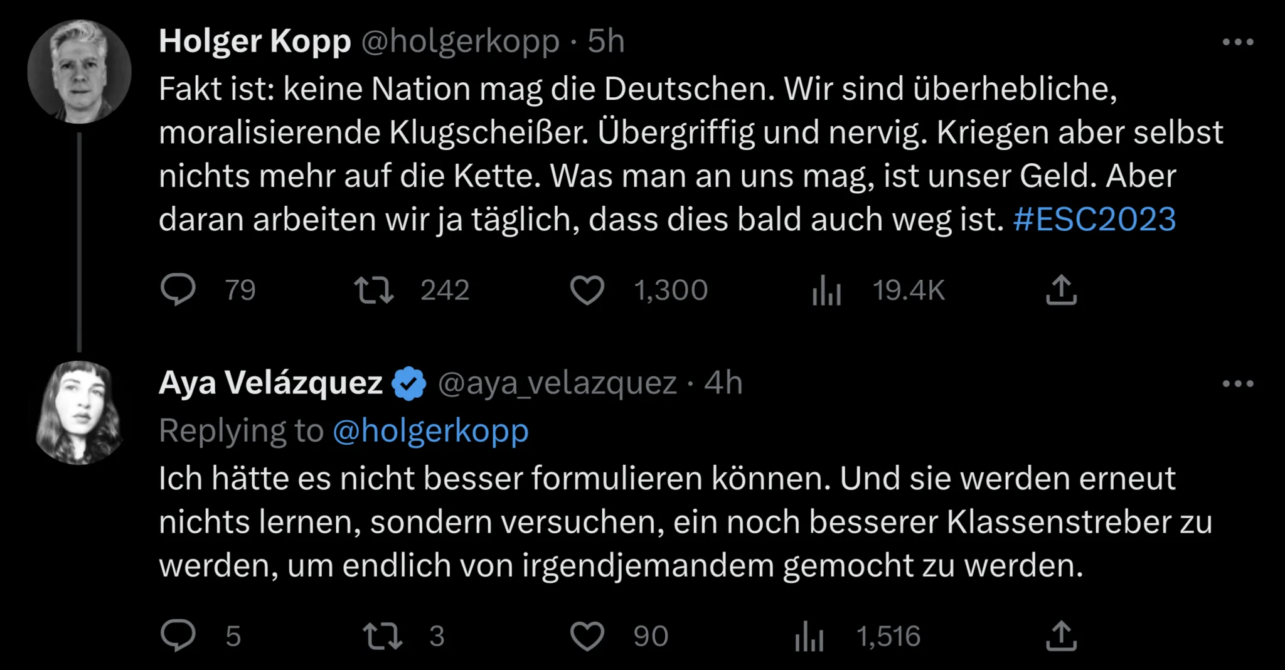
Task: Open the 4h timestamp of Aya's reply
Action: (x=723, y=383)
